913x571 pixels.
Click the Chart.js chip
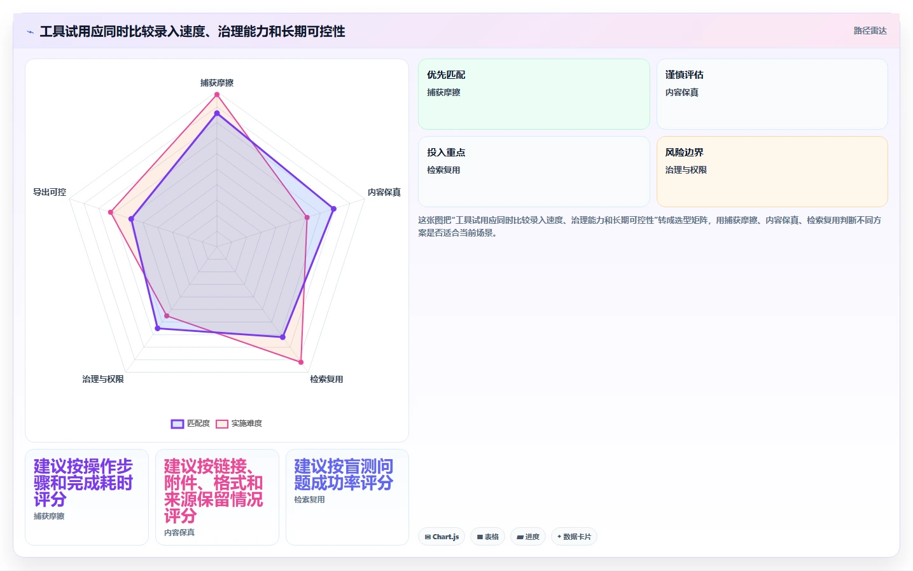(442, 537)
